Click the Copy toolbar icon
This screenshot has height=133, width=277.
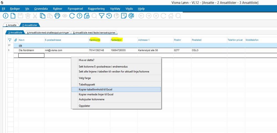[x=42, y=16]
